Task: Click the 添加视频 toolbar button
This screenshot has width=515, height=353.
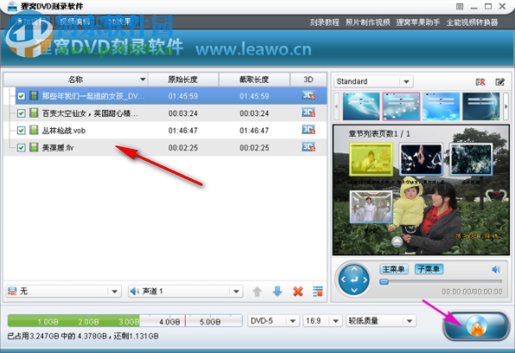Action: pyautogui.click(x=30, y=22)
